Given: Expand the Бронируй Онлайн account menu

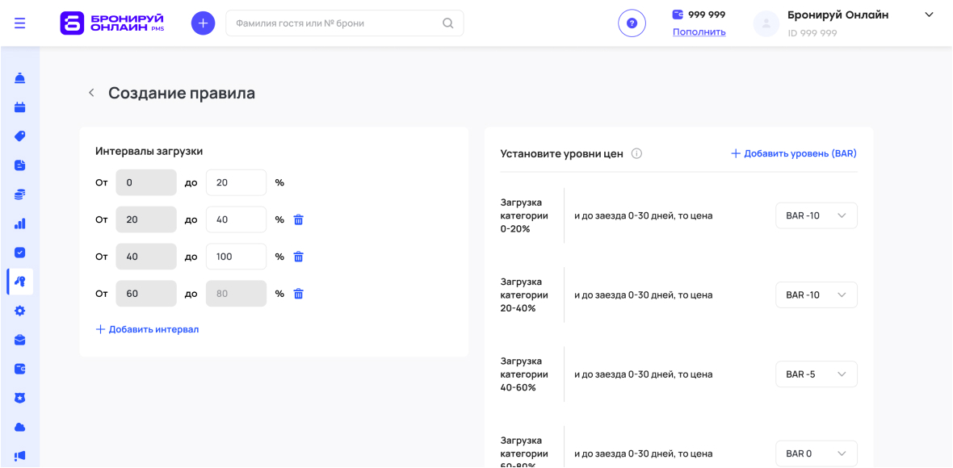Looking at the screenshot, I should click(x=928, y=15).
